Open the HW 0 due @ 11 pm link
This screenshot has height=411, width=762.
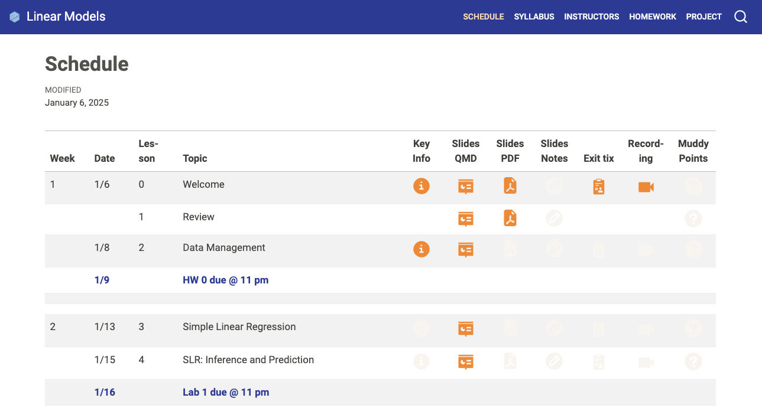(x=225, y=280)
